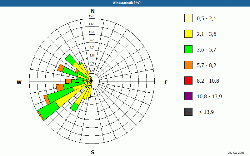The height and width of the screenshot is (156, 250).
Task: Click the center point of the wind rose
Action: coord(92,81)
